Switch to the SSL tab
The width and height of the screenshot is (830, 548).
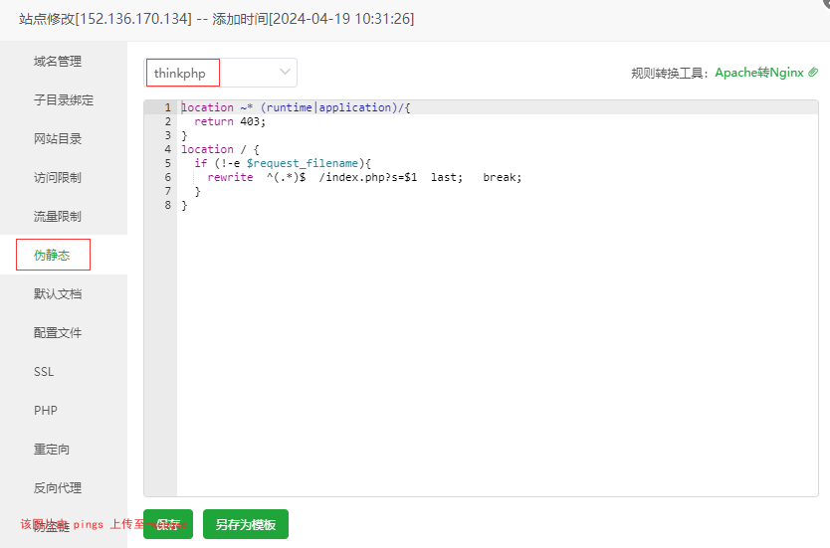[x=44, y=372]
